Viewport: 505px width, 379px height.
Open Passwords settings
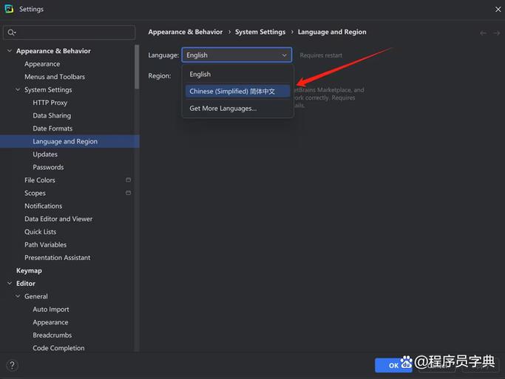click(x=48, y=167)
